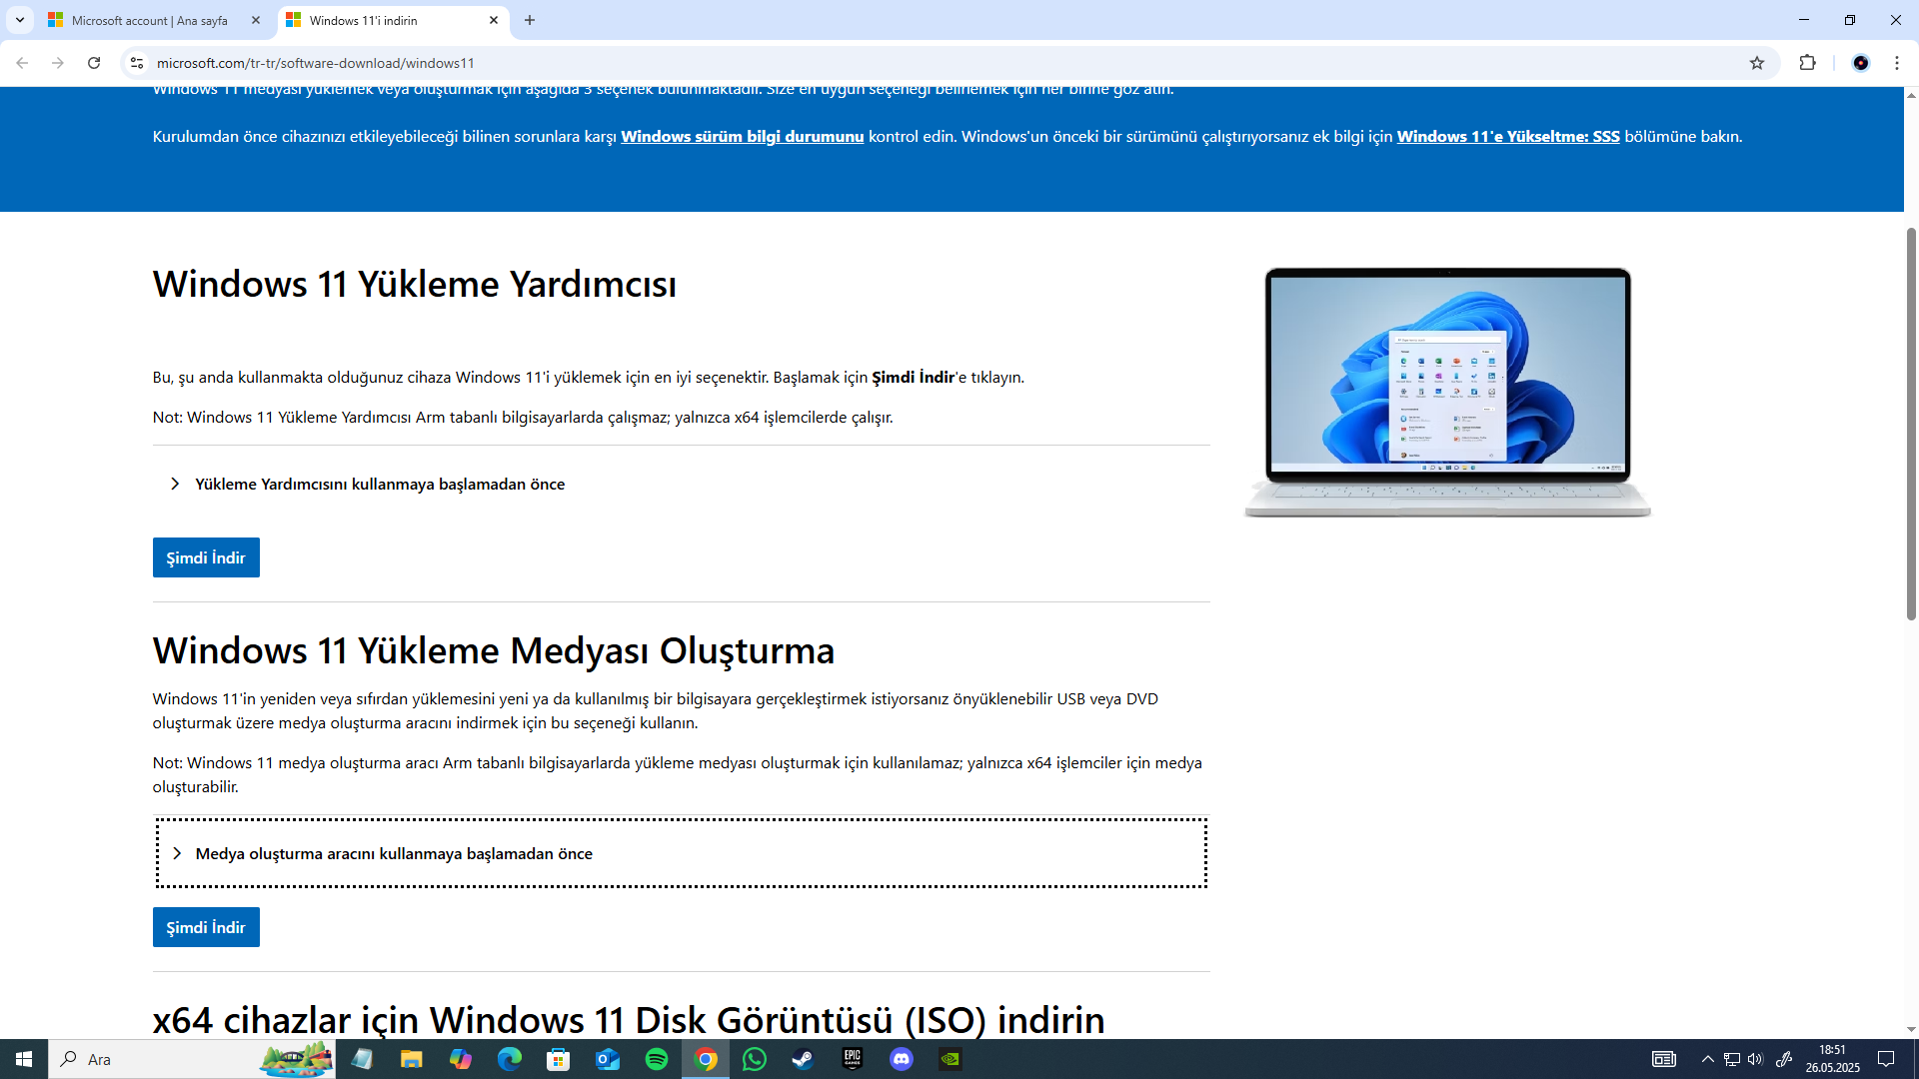Image resolution: width=1919 pixels, height=1079 pixels.
Task: Close the 'Windows 11'i indirin' tab
Action: click(x=494, y=20)
